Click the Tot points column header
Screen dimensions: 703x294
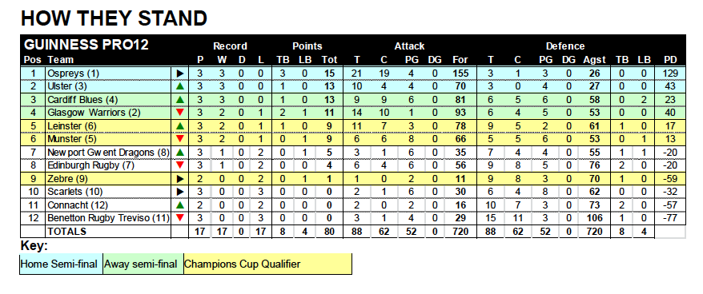point(330,59)
